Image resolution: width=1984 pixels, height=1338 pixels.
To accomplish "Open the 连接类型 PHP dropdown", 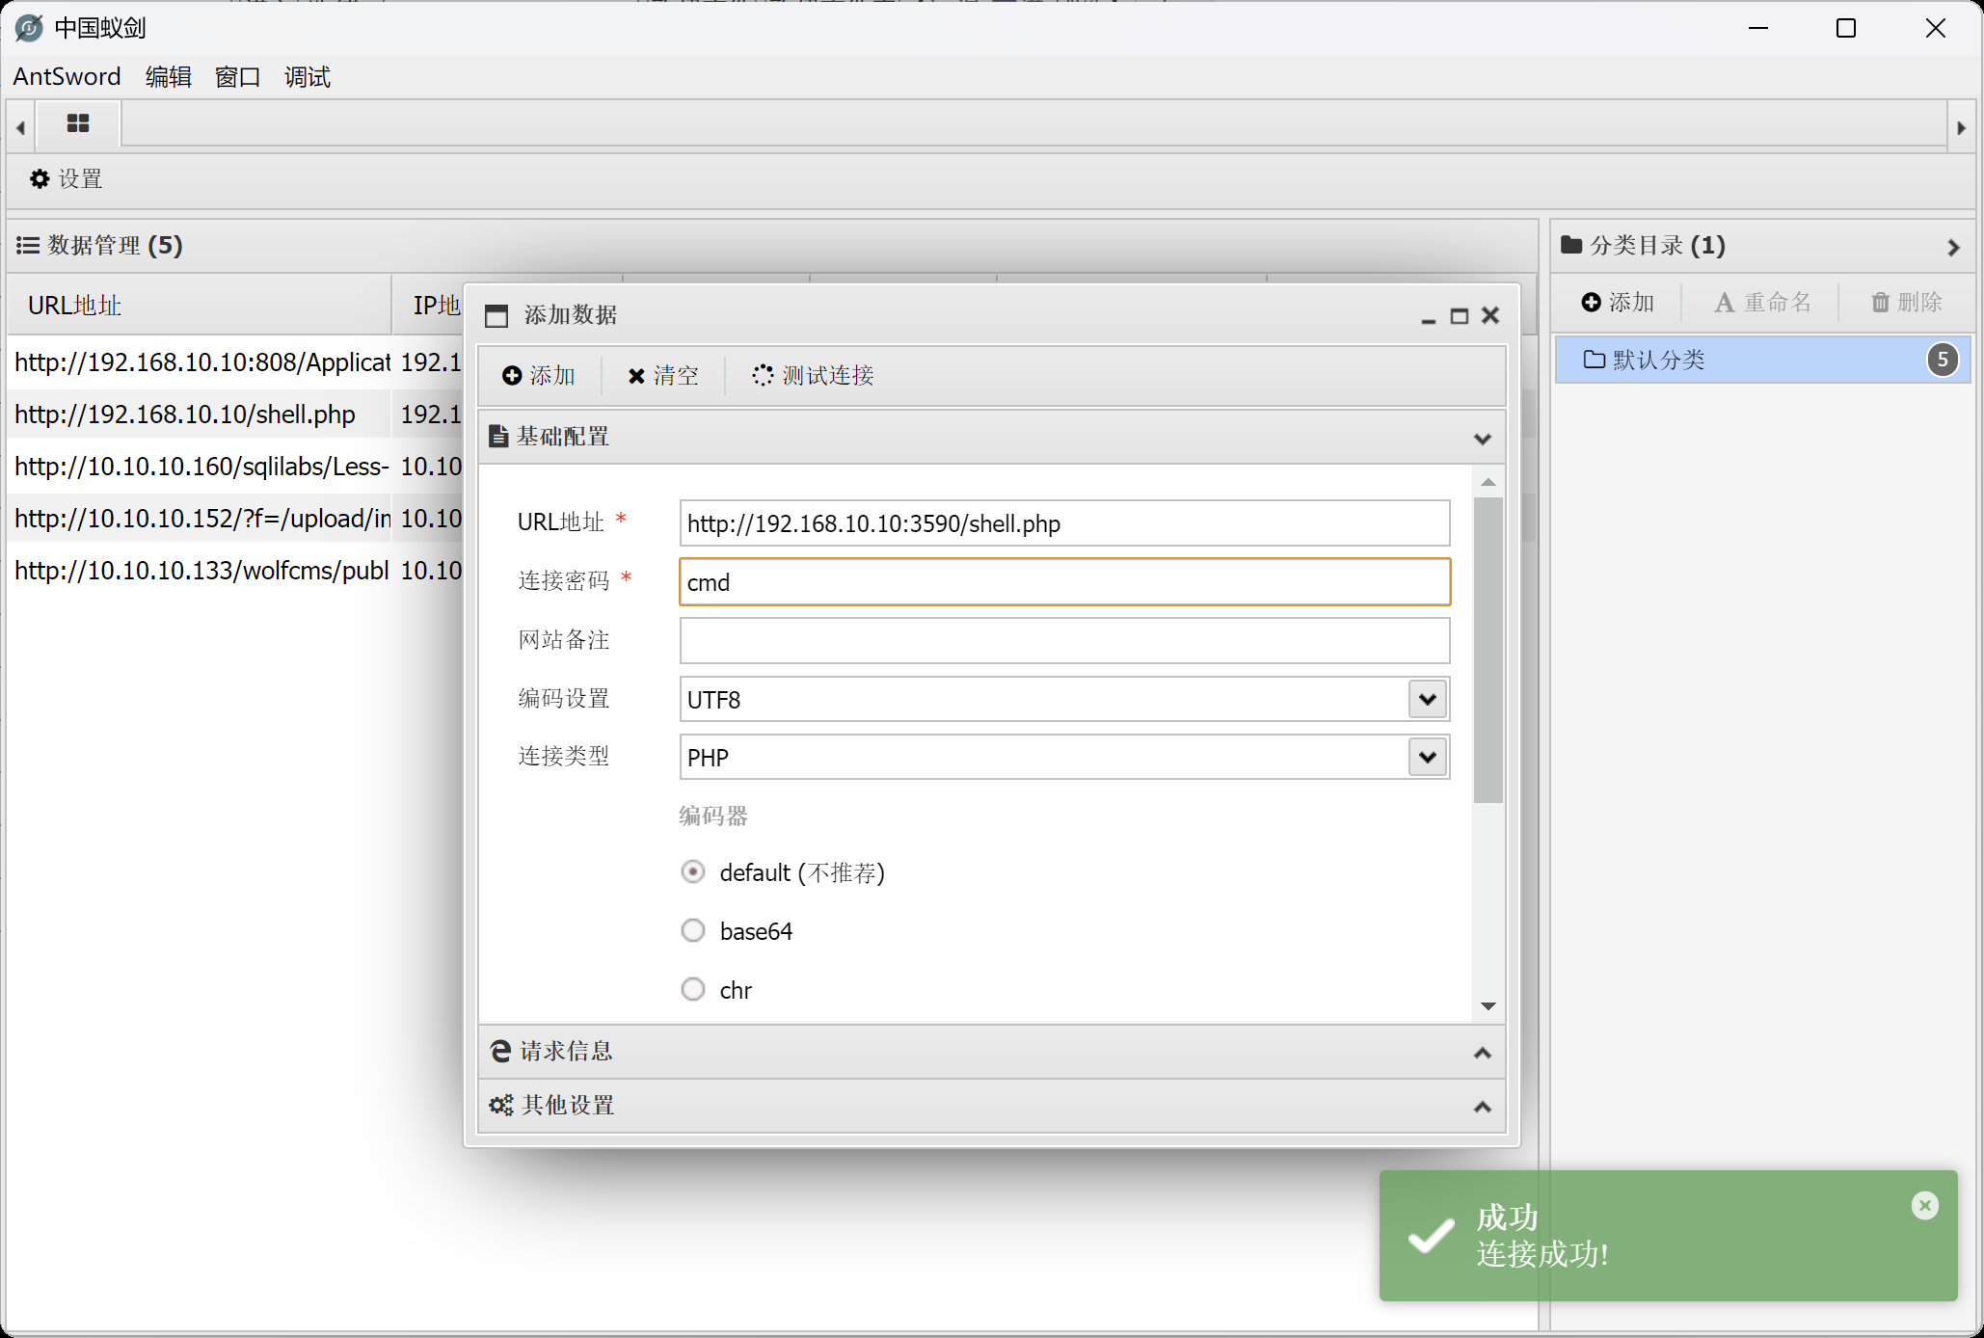I will tap(1427, 758).
